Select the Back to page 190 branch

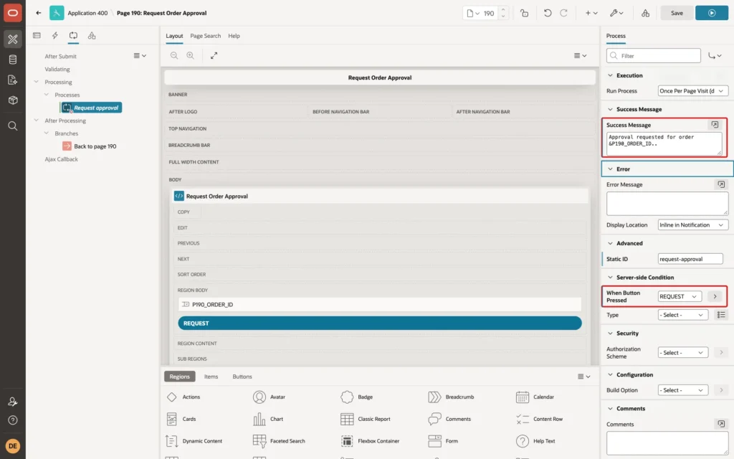[90, 146]
